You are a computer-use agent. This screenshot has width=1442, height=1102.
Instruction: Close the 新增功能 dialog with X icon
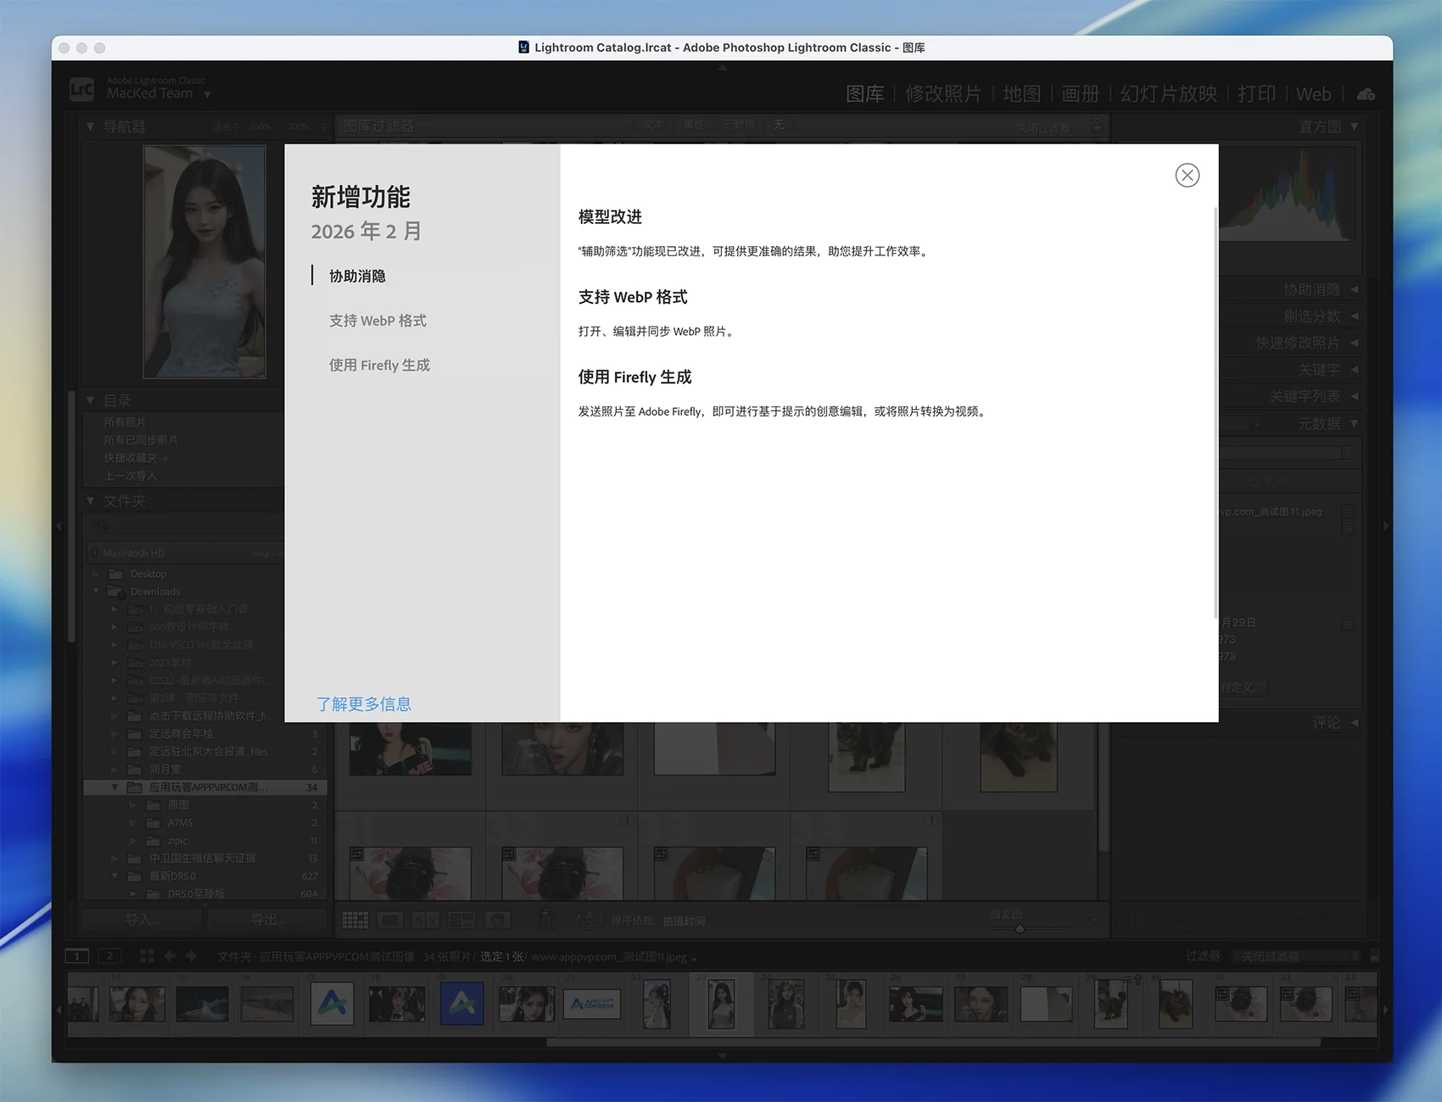tap(1187, 176)
